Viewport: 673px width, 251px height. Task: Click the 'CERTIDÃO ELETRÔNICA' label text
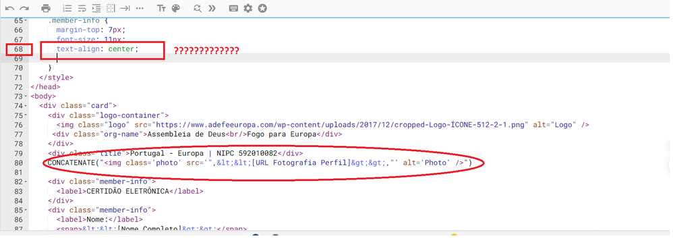[x=127, y=191]
